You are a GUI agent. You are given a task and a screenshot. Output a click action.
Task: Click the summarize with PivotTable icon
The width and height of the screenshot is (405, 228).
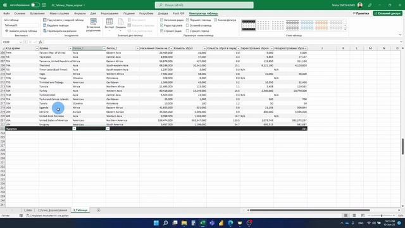pyautogui.click(x=45, y=20)
